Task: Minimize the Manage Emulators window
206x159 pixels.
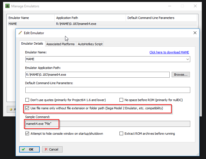Action: (170, 6)
